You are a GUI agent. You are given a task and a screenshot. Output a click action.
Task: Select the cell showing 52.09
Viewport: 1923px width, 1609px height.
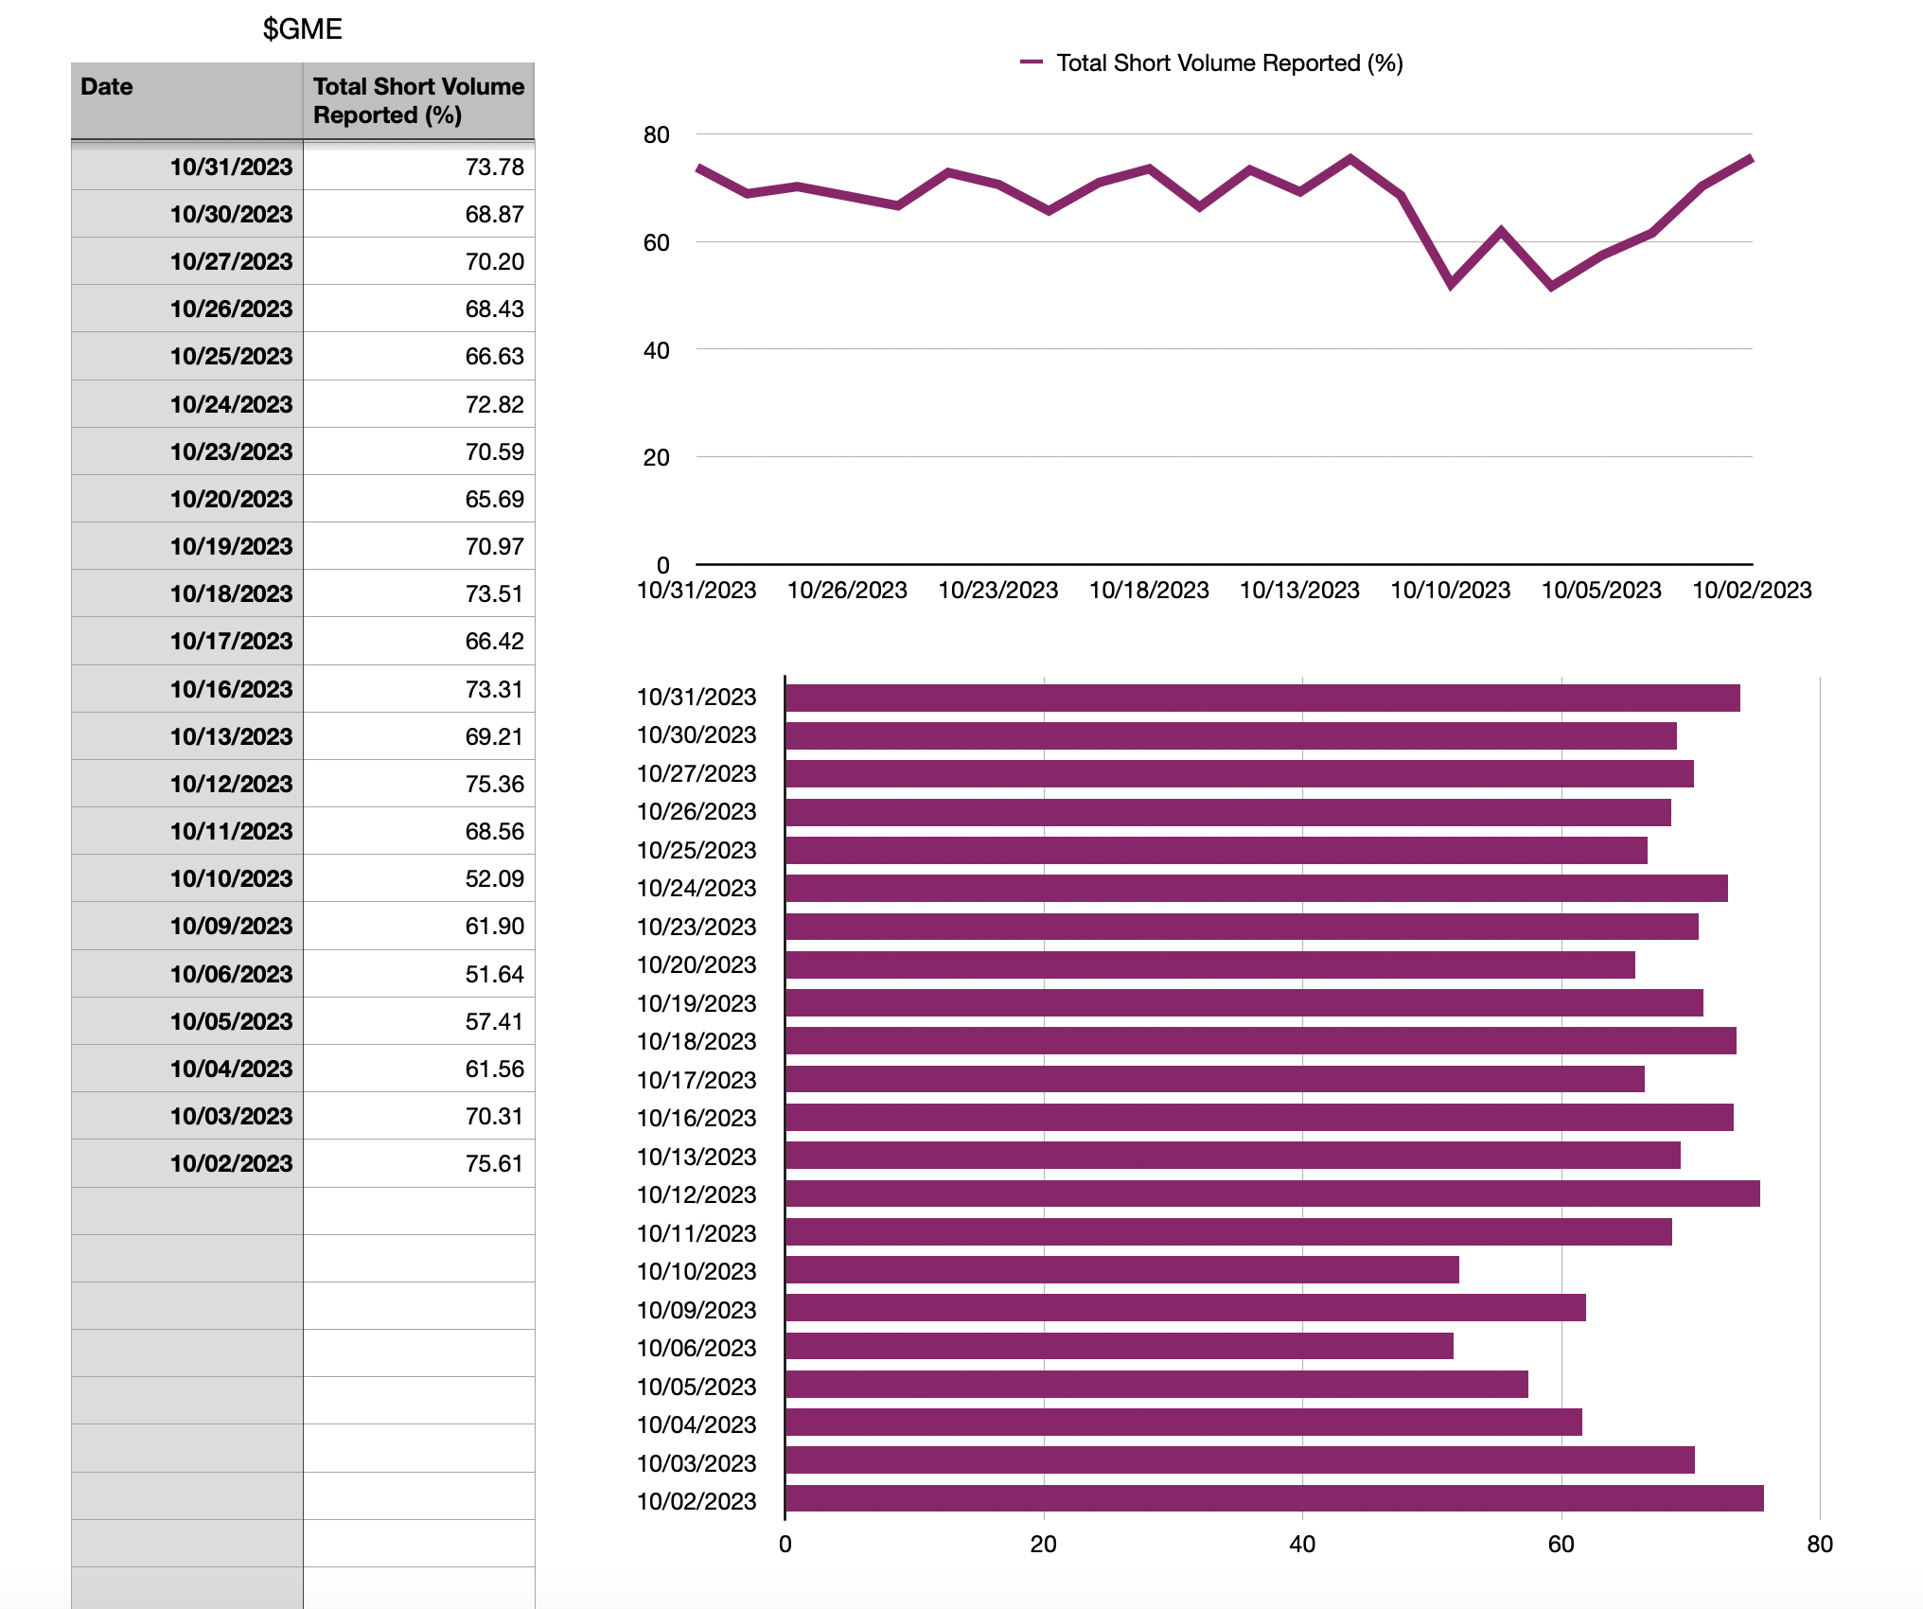pos(419,878)
